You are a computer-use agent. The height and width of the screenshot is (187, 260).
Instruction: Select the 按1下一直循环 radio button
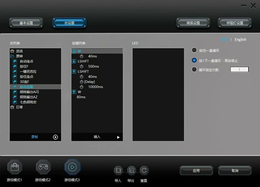(x=194, y=60)
